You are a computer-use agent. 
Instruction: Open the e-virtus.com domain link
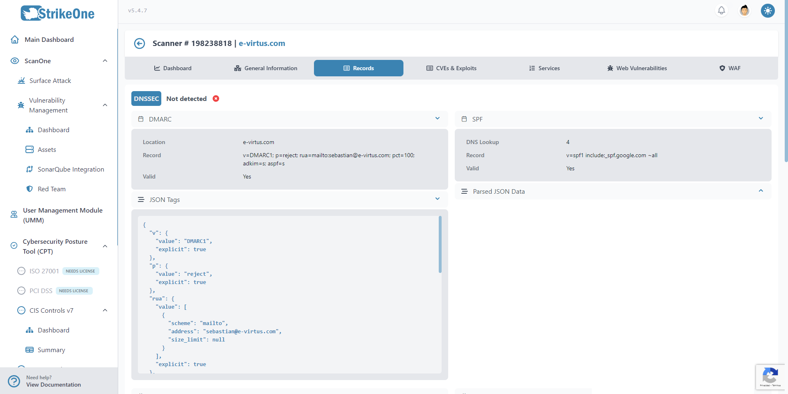click(262, 44)
